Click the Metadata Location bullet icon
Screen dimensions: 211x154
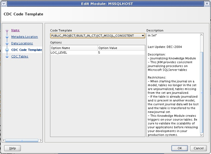tap(7, 37)
